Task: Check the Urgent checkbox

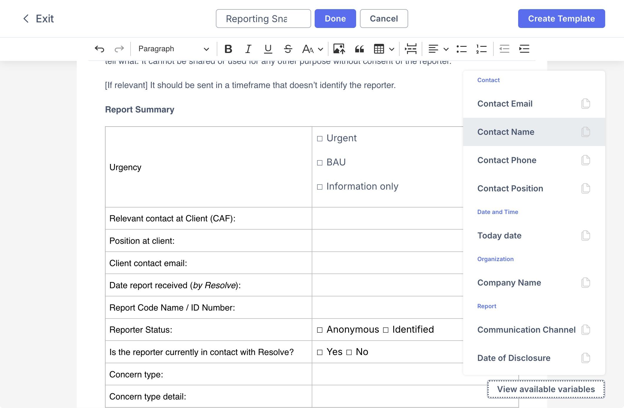Action: pyautogui.click(x=320, y=139)
